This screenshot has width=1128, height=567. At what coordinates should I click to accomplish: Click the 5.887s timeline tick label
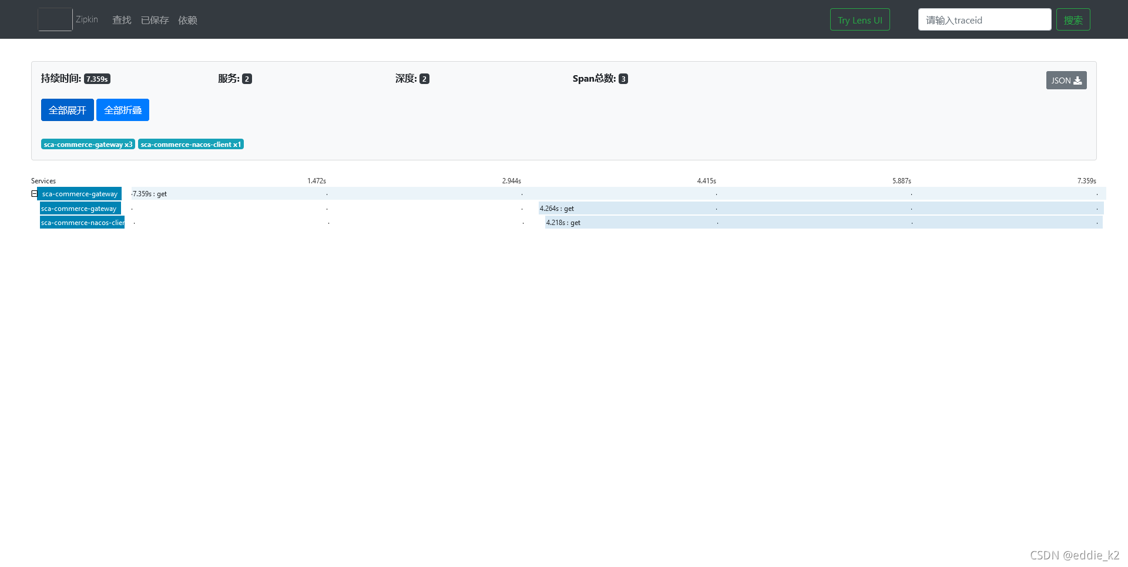tap(902, 181)
